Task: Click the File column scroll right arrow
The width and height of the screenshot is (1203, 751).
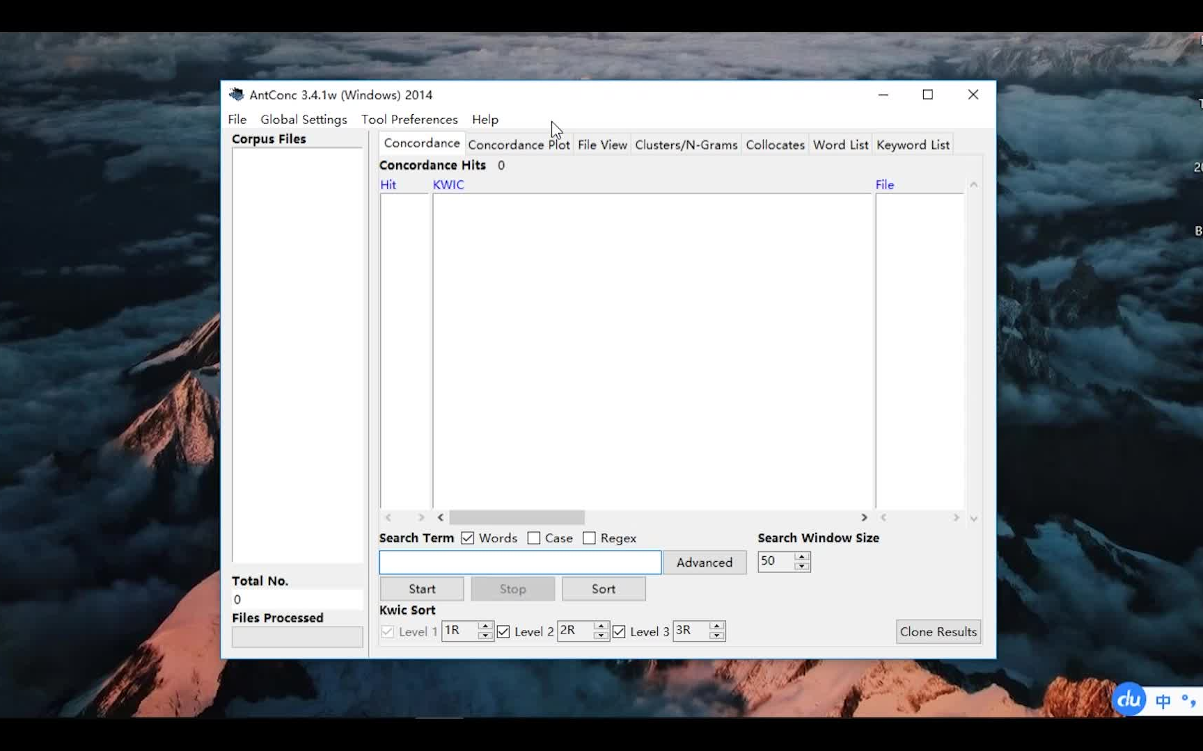Action: click(x=956, y=517)
